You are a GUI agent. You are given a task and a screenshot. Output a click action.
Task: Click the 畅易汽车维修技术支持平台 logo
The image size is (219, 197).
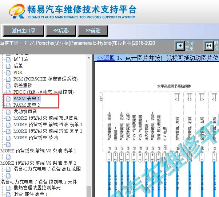(x=72, y=11)
